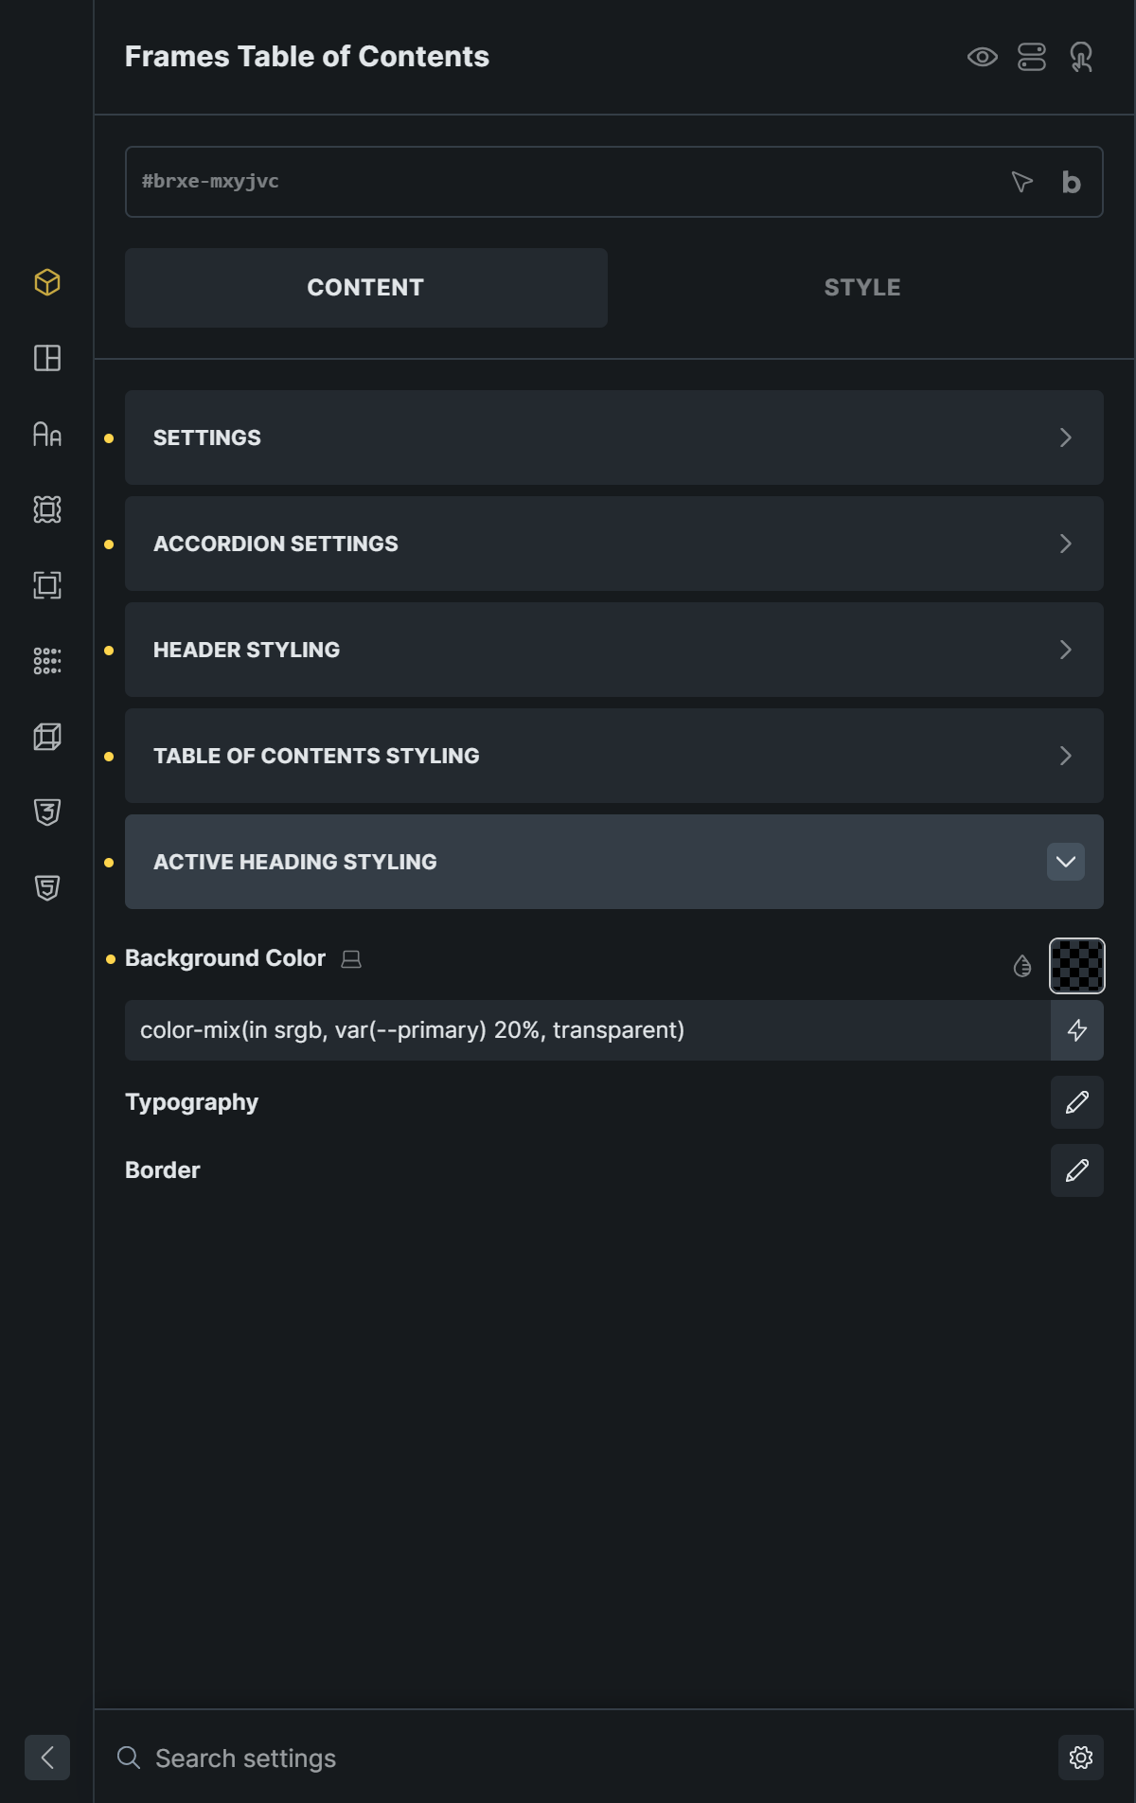Toggle the eye visibility icon in header
Viewport: 1136px width, 1803px height.
pyautogui.click(x=983, y=57)
